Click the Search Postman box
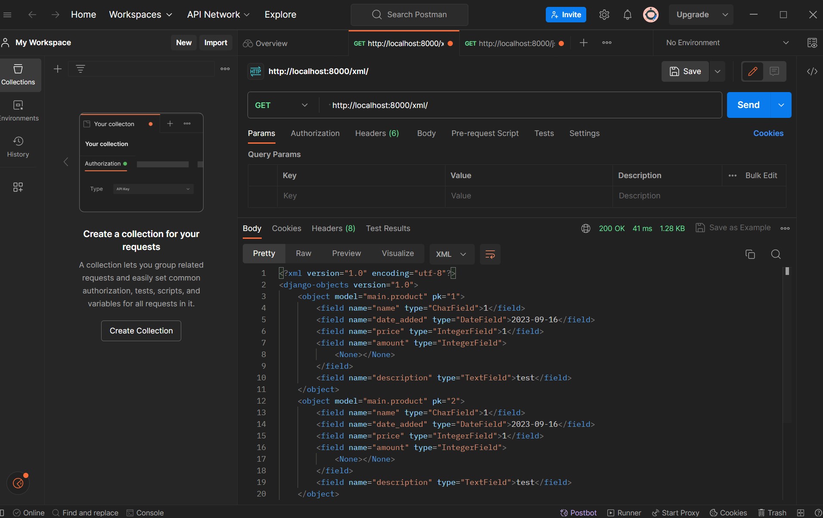 point(409,15)
